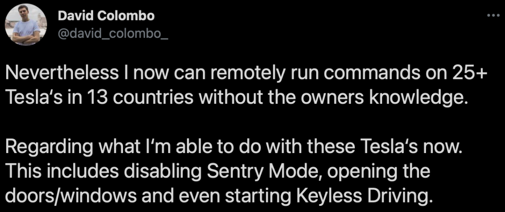Click the first tweet paragraph starting with Nevertheless
This screenshot has height=212, width=505.
pos(236,85)
